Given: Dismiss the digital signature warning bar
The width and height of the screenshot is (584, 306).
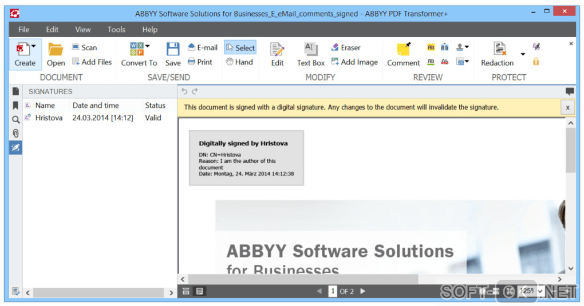Looking at the screenshot, I should pos(567,108).
